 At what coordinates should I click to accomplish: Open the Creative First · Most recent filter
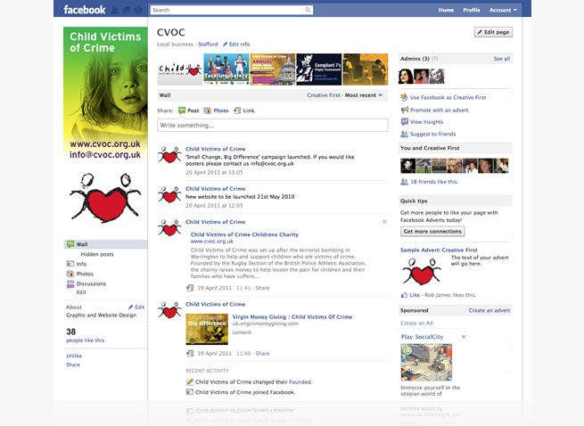(x=345, y=95)
